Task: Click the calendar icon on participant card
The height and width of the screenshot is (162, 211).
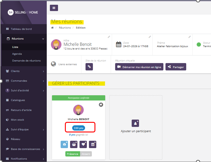Action: [x=92, y=144]
